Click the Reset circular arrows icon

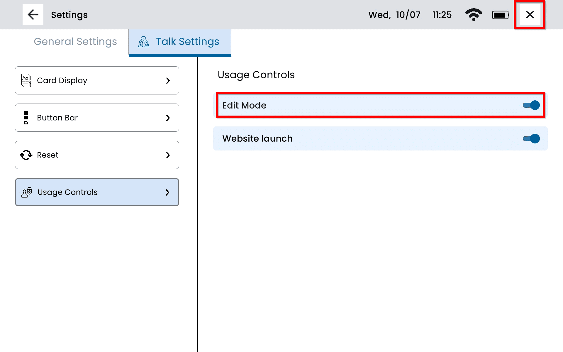tap(26, 155)
